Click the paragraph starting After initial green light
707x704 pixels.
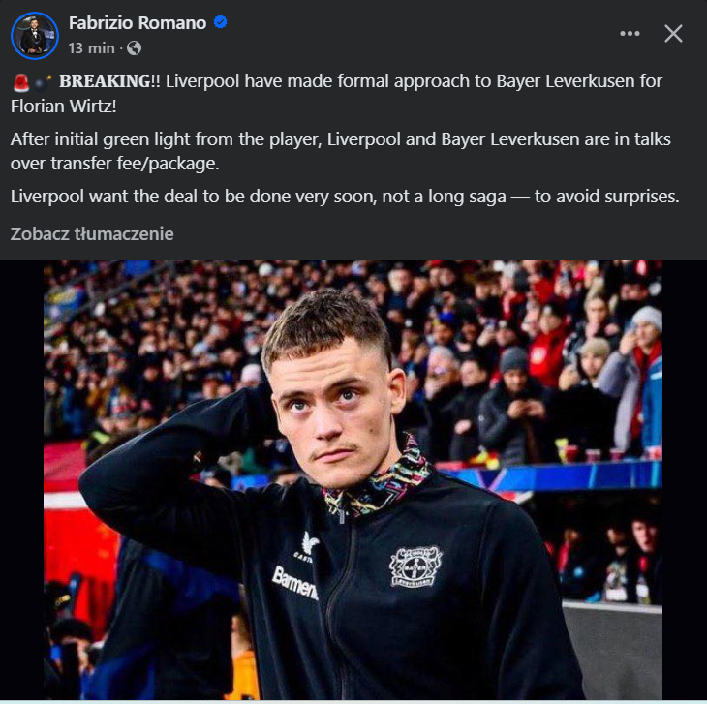coord(340,151)
